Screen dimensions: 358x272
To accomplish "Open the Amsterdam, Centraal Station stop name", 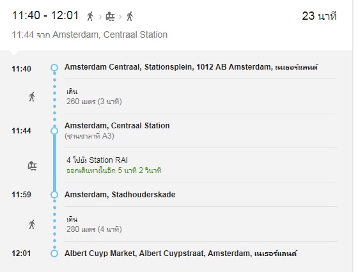I will [x=117, y=126].
